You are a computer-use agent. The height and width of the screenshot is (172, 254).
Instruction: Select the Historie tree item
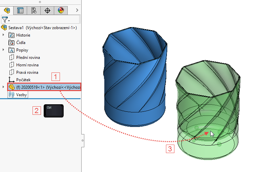(23, 35)
